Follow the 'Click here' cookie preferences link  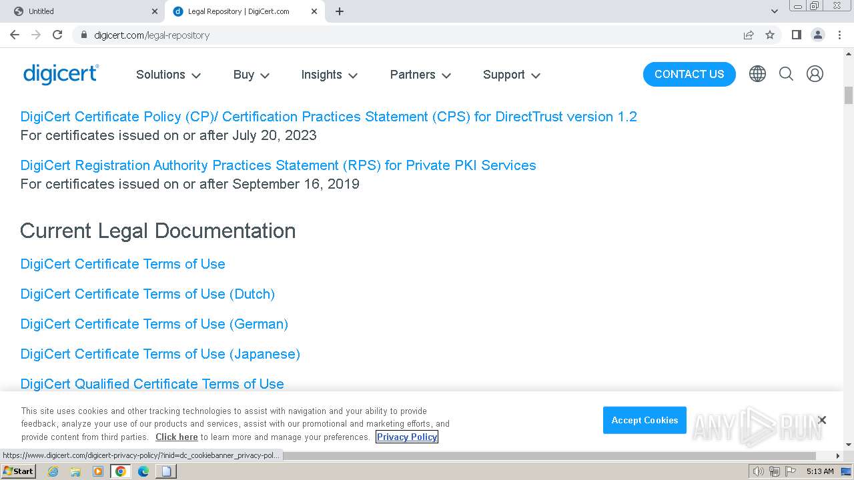177,437
